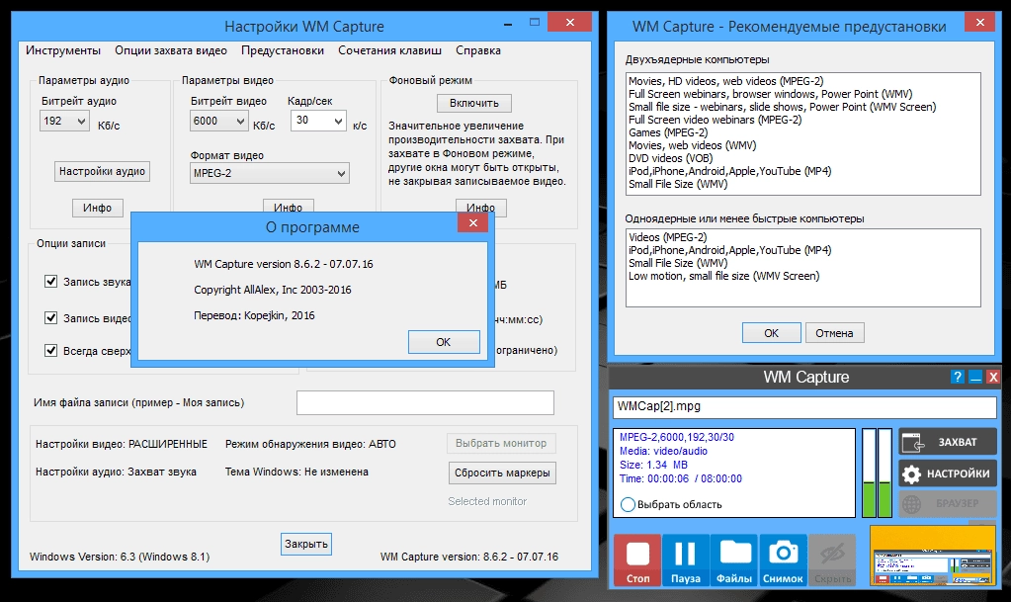Select Games (MPEG-2) preset
This screenshot has height=602, width=1011.
tap(668, 132)
